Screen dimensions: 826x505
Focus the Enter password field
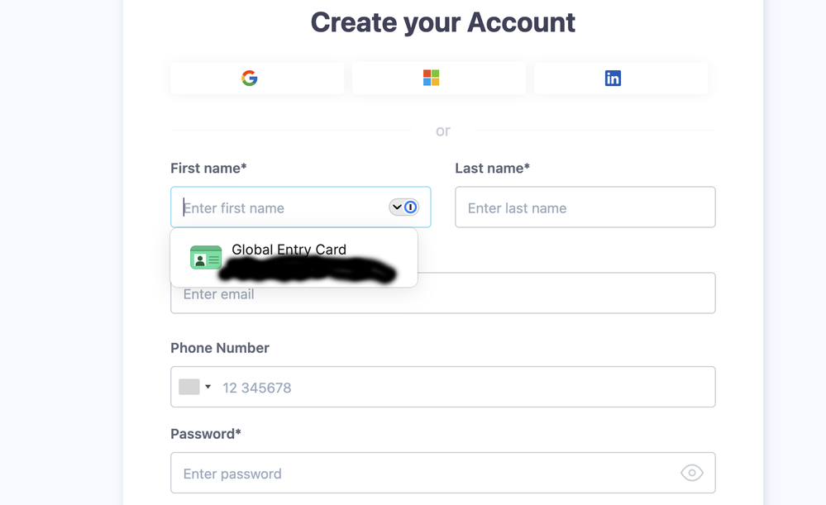click(422, 473)
